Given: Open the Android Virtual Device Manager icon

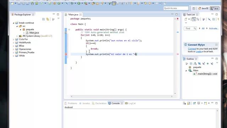Looking at the screenshot, I should tap(37, 3).
